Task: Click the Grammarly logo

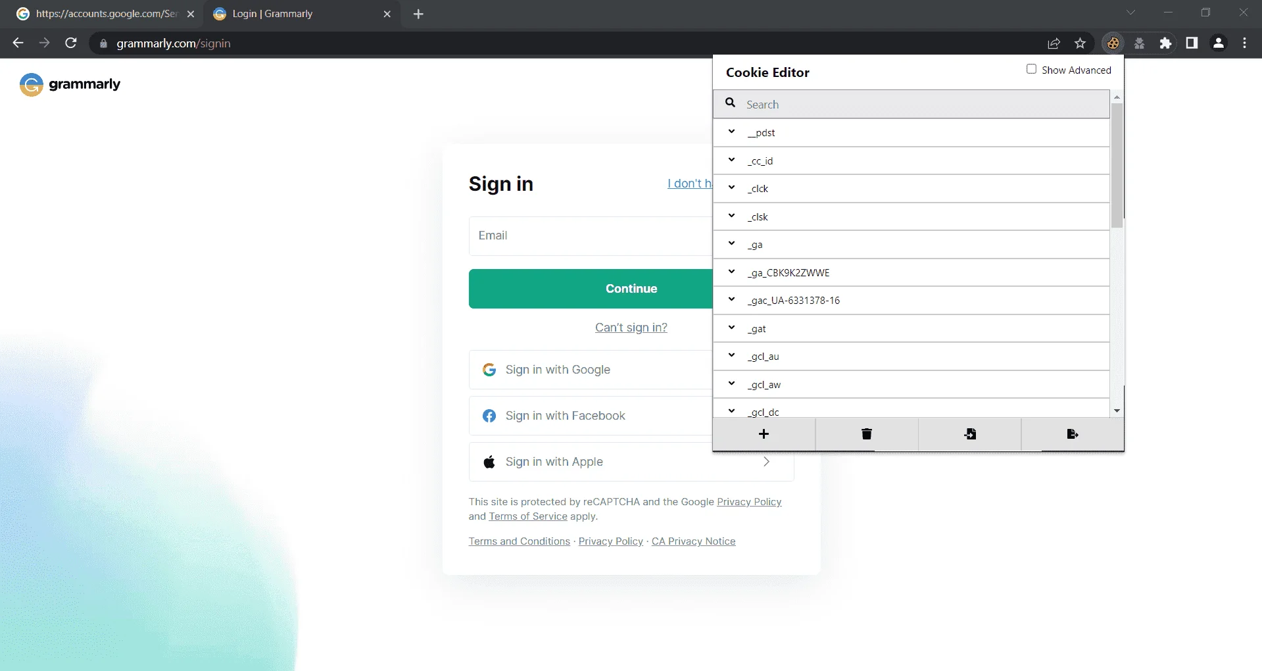Action: [70, 84]
